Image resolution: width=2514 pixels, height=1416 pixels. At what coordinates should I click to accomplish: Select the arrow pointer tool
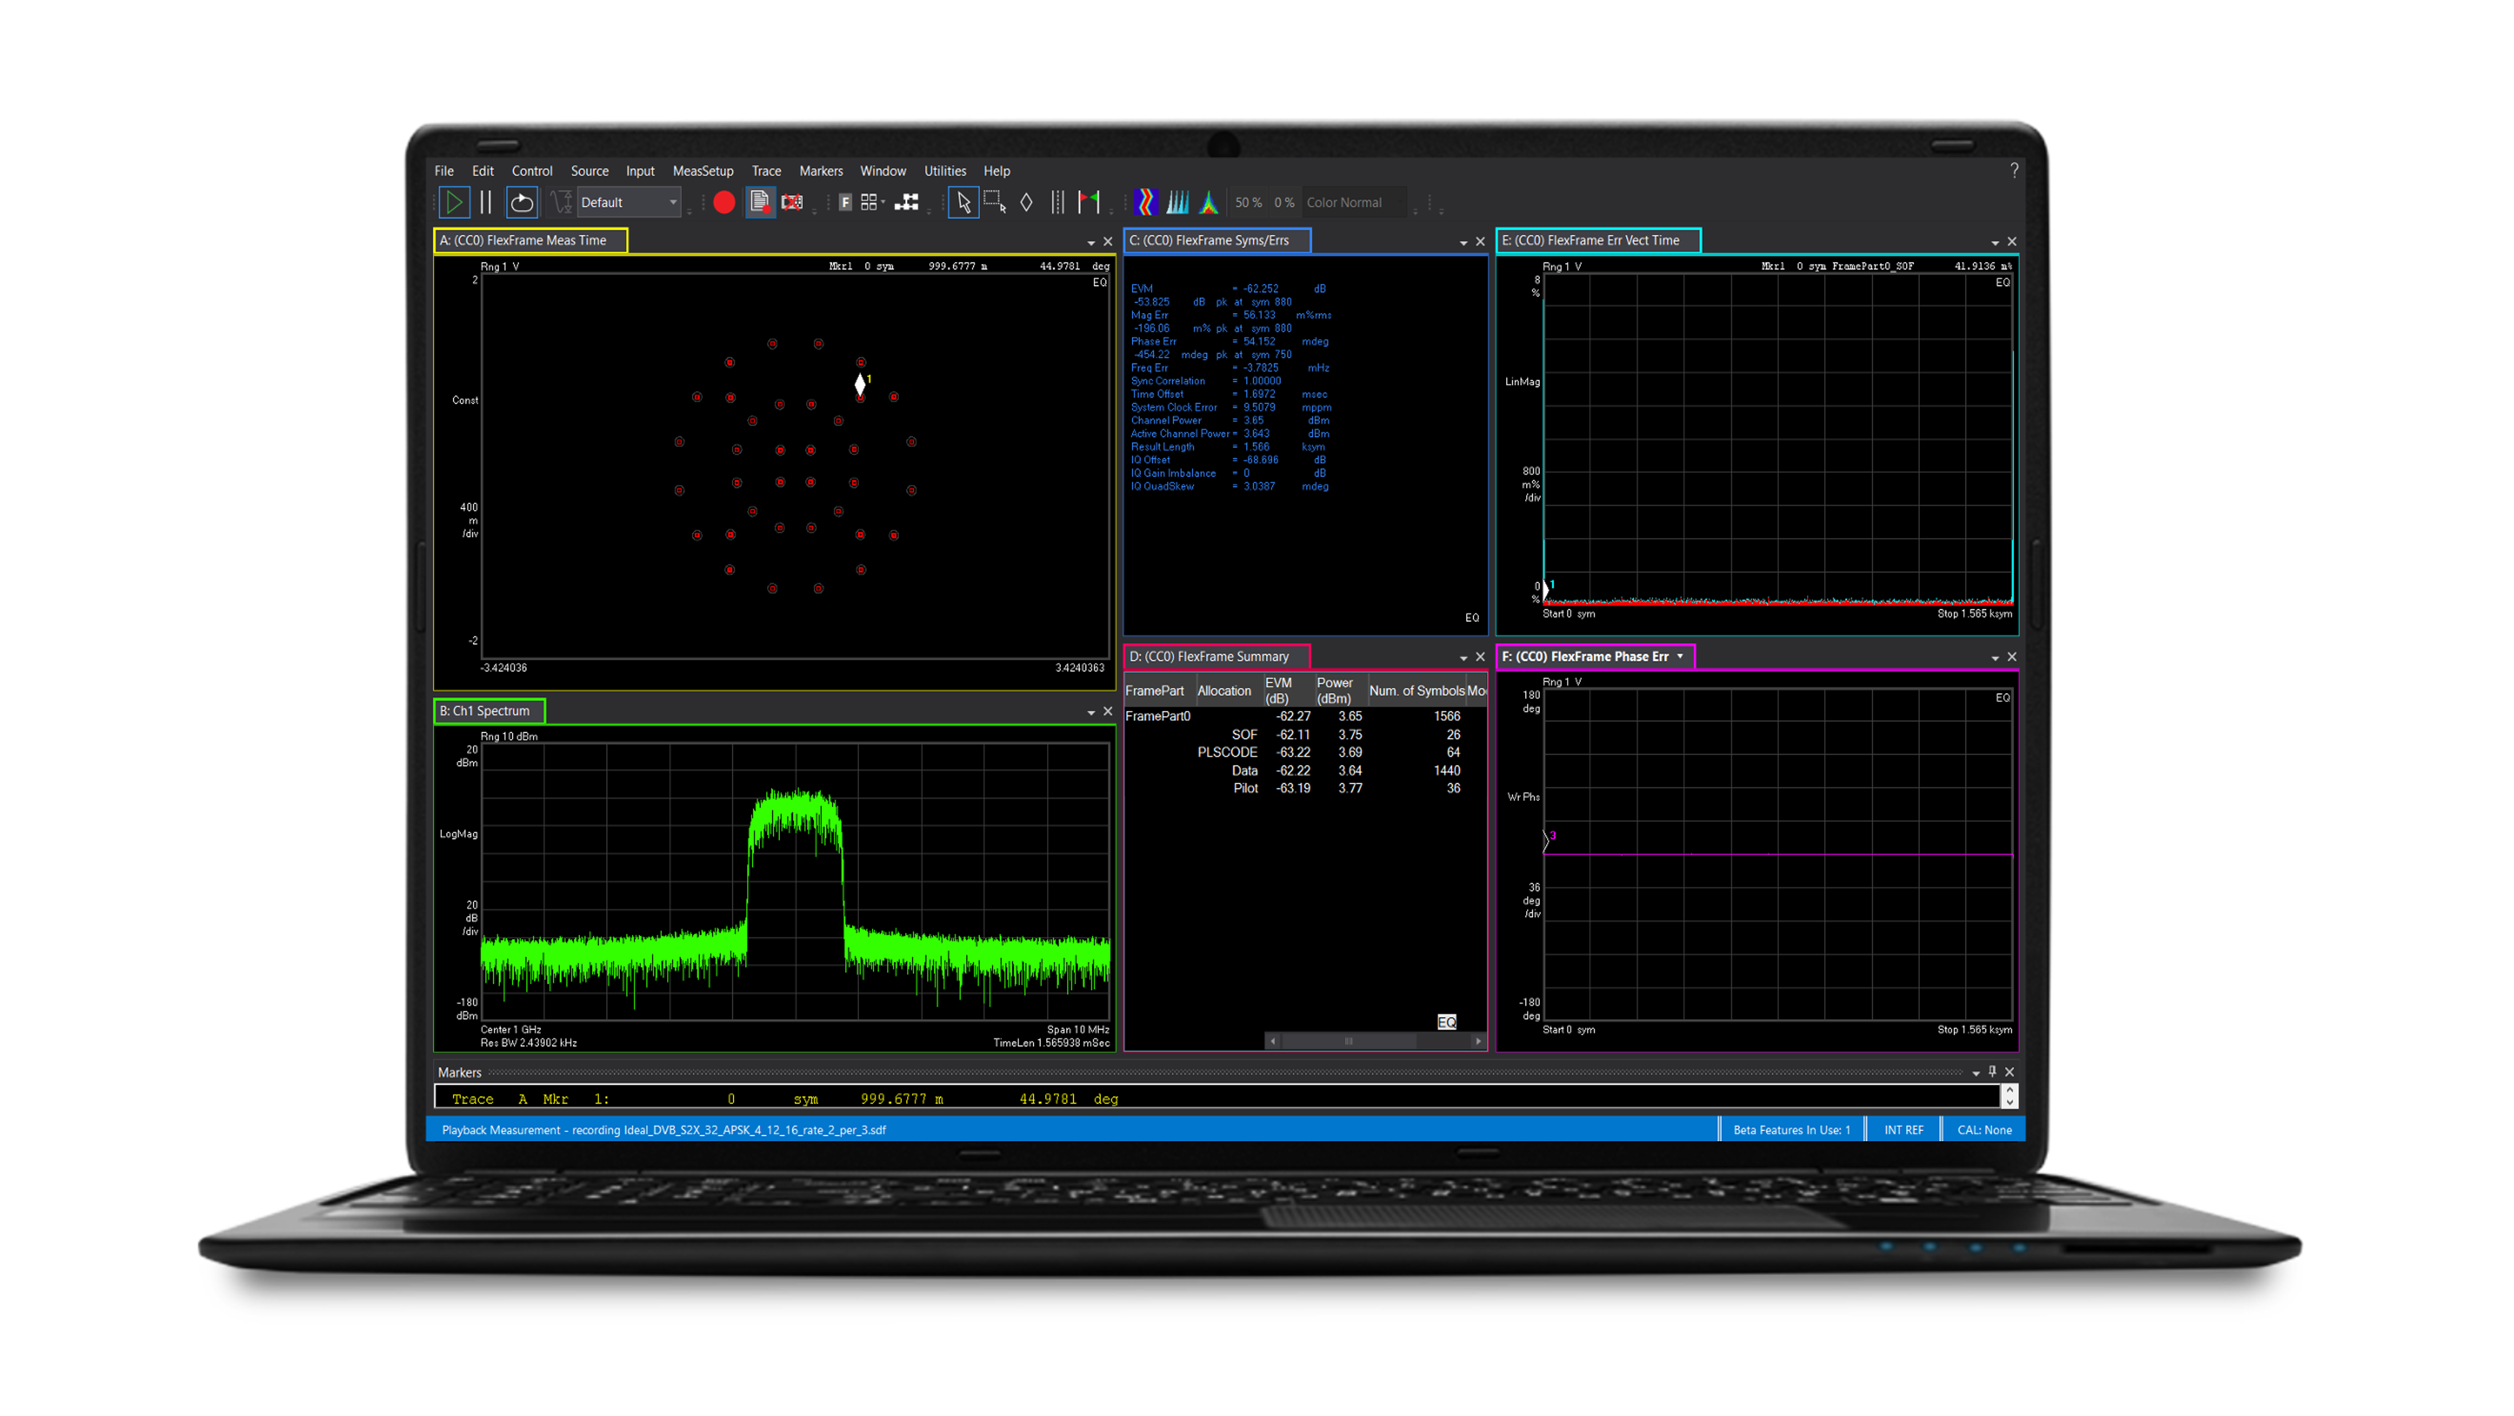963,202
